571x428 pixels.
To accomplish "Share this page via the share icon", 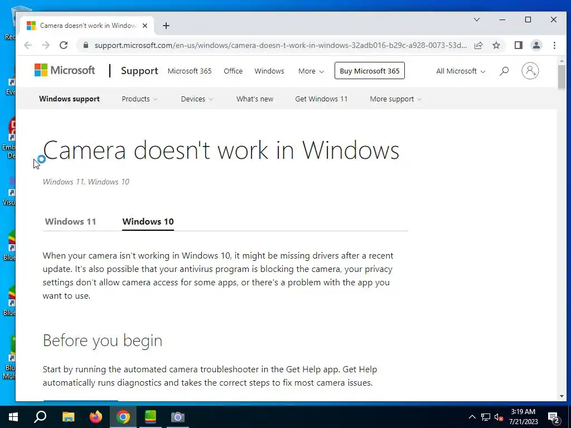I will (x=478, y=45).
